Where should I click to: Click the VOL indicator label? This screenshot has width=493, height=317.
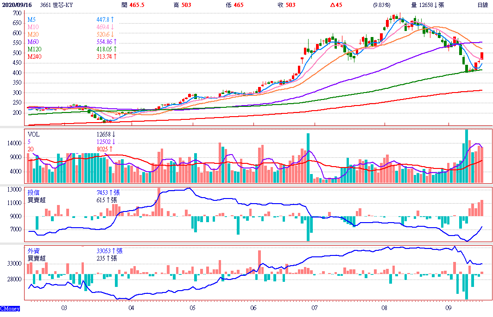click(x=34, y=134)
